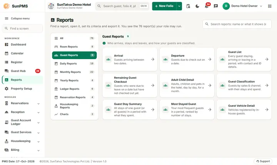
Task: Click the Demo Hotel Owner avatar
Action: [226, 6]
